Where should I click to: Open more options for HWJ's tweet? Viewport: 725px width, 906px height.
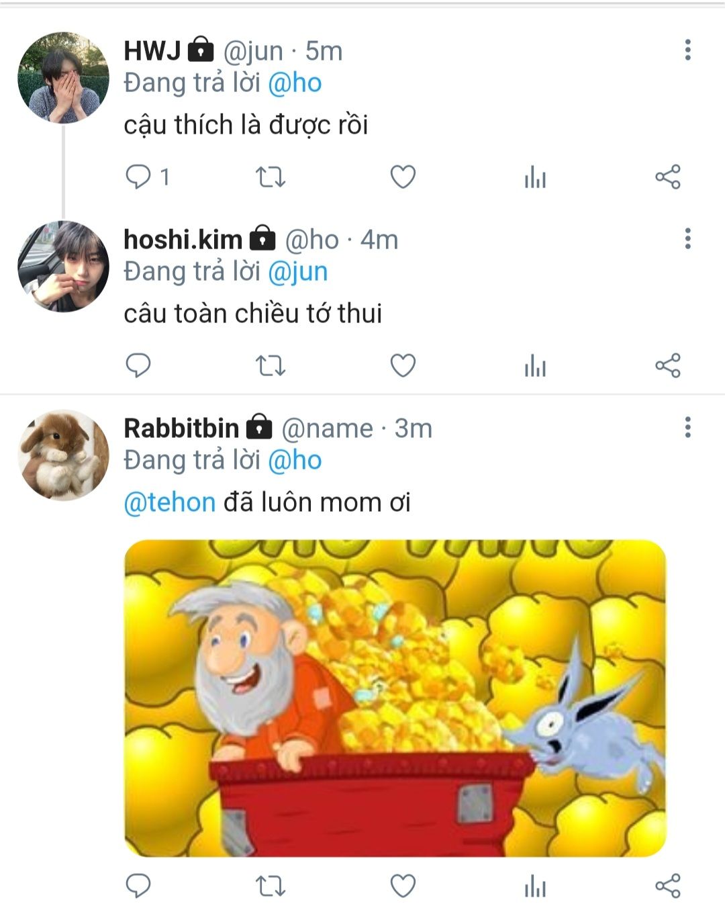pos(687,50)
